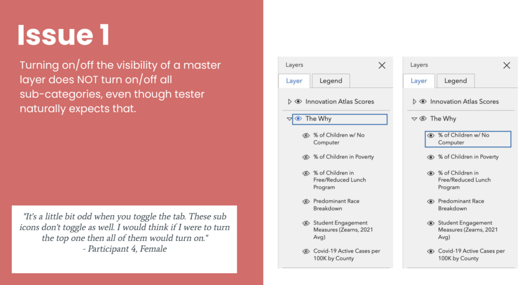Hide Innovation Atlas Scores layer in right panel

pos(423,101)
